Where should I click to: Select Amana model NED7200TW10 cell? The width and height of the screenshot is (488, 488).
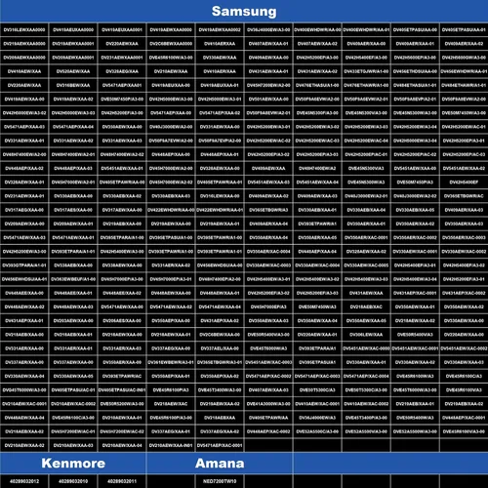coord(220,481)
